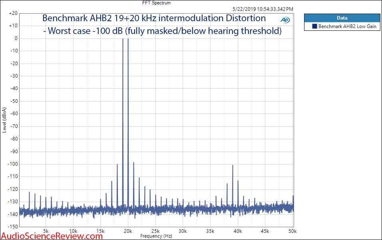Screen dimensions: 382x240
Task: Click the "Benchmark AHB2 Low Gain" legend label
Action: pyautogui.click(x=347, y=26)
